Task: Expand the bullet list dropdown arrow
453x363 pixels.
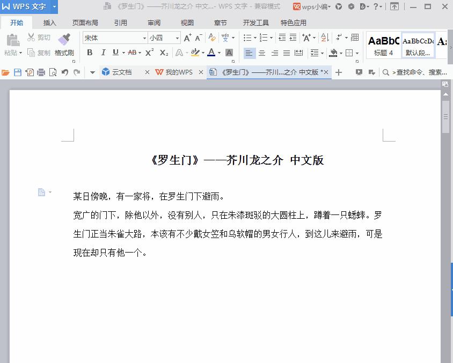Action: pos(255,38)
